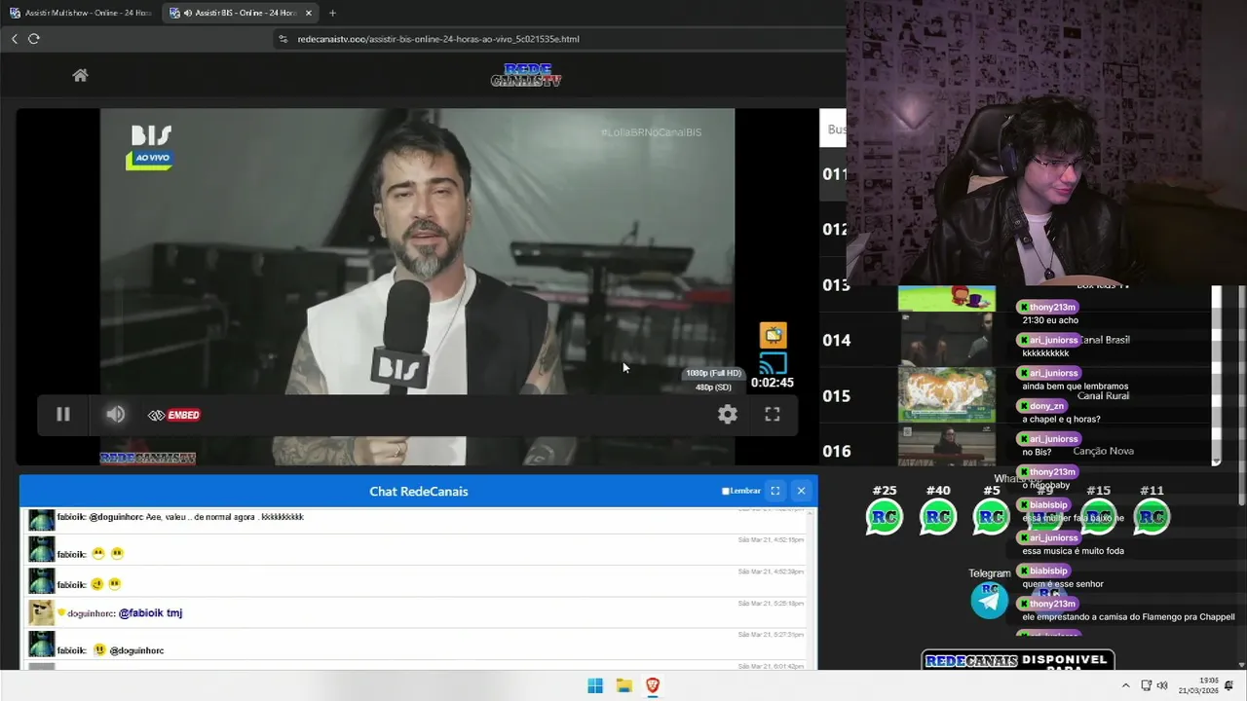Click the channel search field
Viewport: 1247px width, 701px height.
(834, 129)
